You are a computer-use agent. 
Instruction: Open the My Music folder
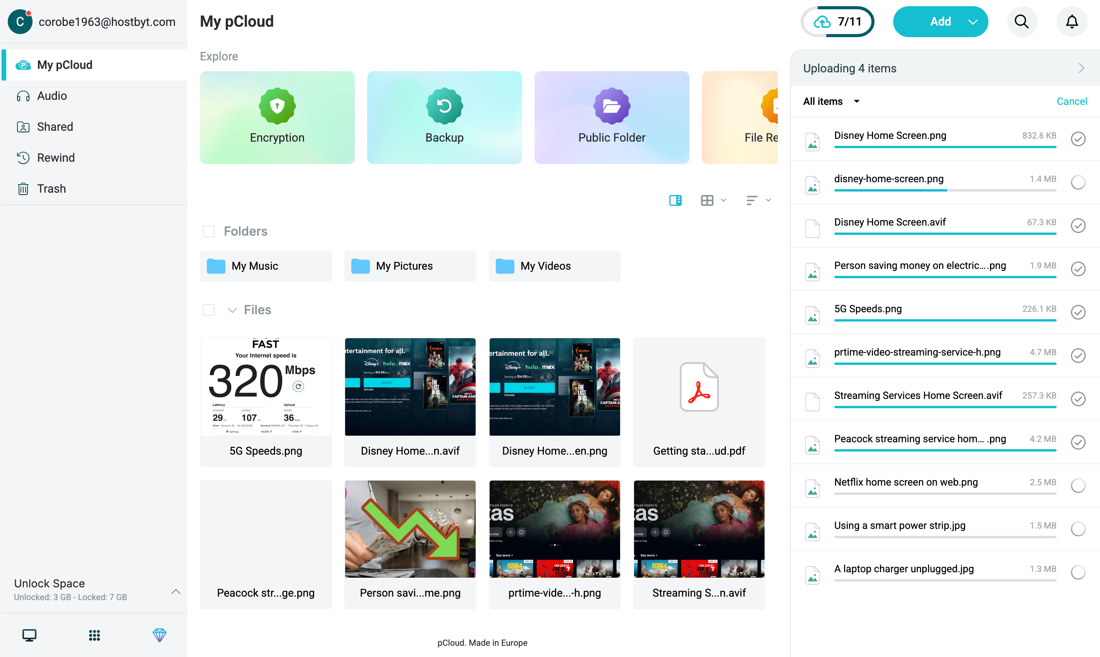tap(266, 266)
